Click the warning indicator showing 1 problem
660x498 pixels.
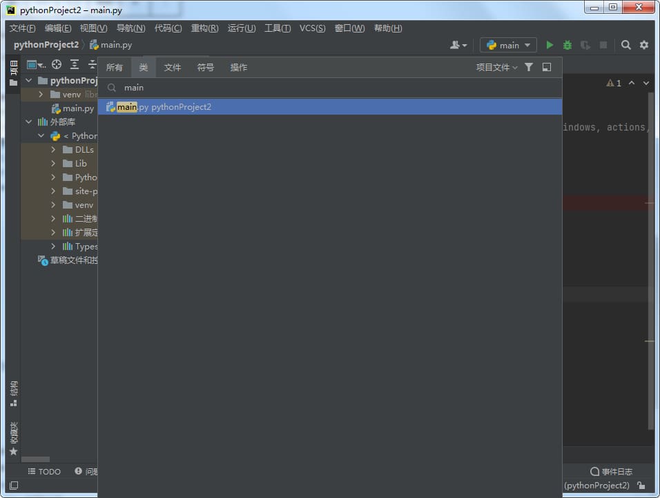tap(614, 83)
